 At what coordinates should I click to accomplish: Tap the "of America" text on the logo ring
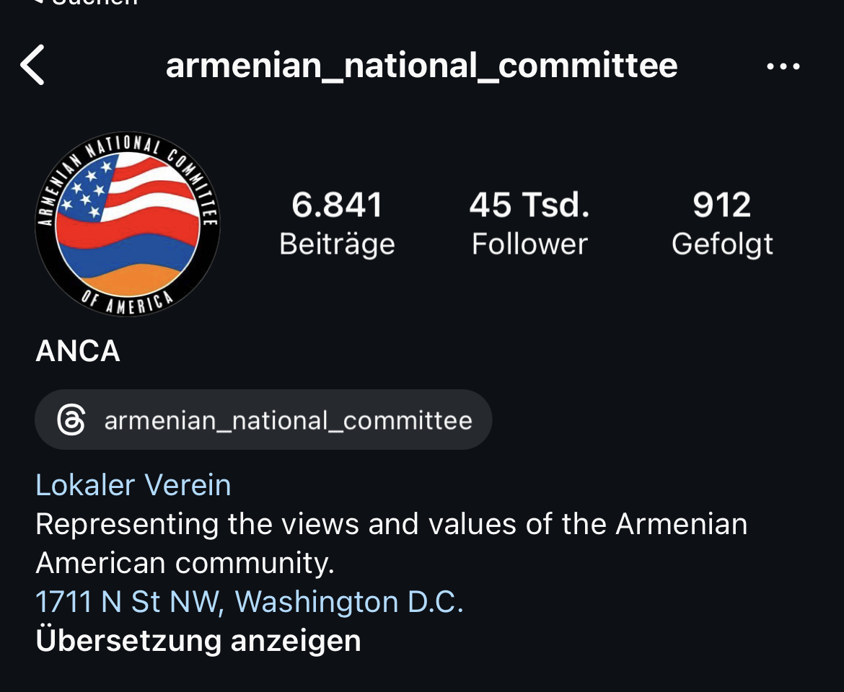(x=128, y=302)
